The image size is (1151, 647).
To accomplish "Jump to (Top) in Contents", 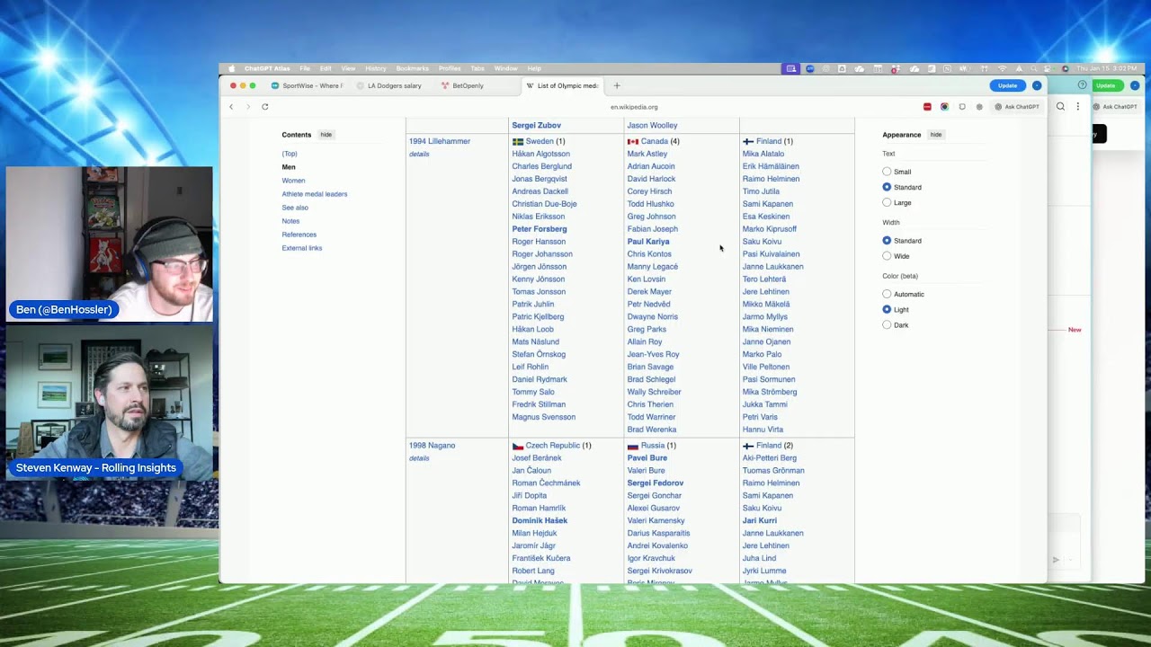I will pos(290,154).
